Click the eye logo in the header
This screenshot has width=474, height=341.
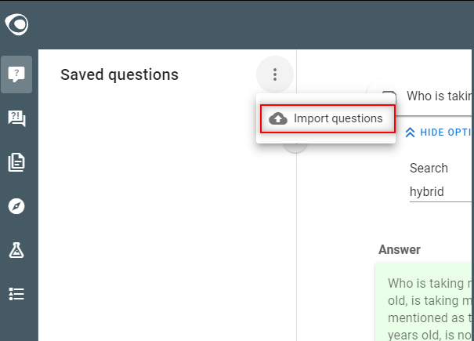click(16, 24)
